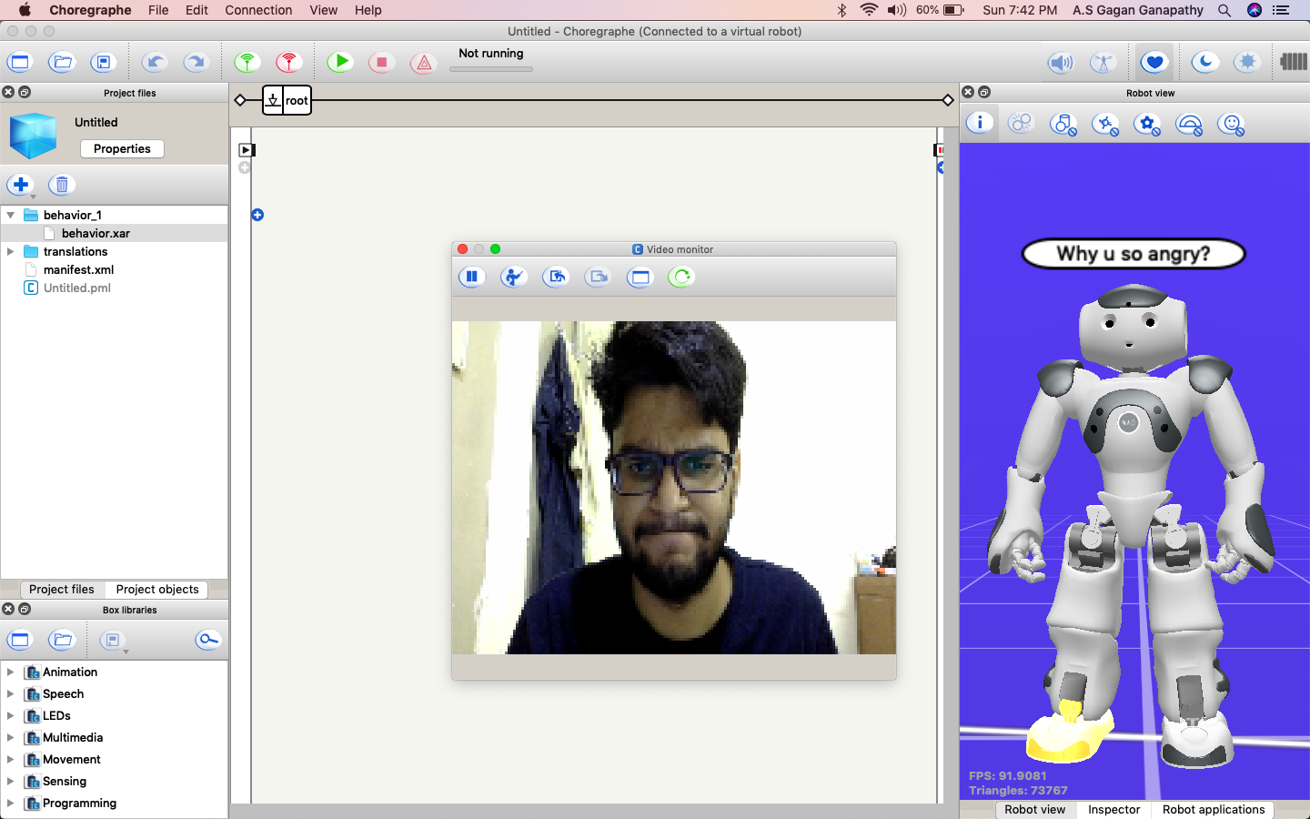Select manifest.xml in Project files
Viewport: 1310px width, 819px height.
(78, 269)
